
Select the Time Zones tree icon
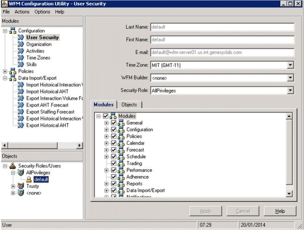(21, 58)
